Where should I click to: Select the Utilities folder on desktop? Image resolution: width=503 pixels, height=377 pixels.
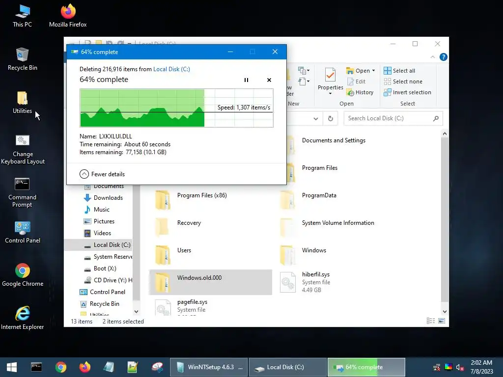point(22,103)
